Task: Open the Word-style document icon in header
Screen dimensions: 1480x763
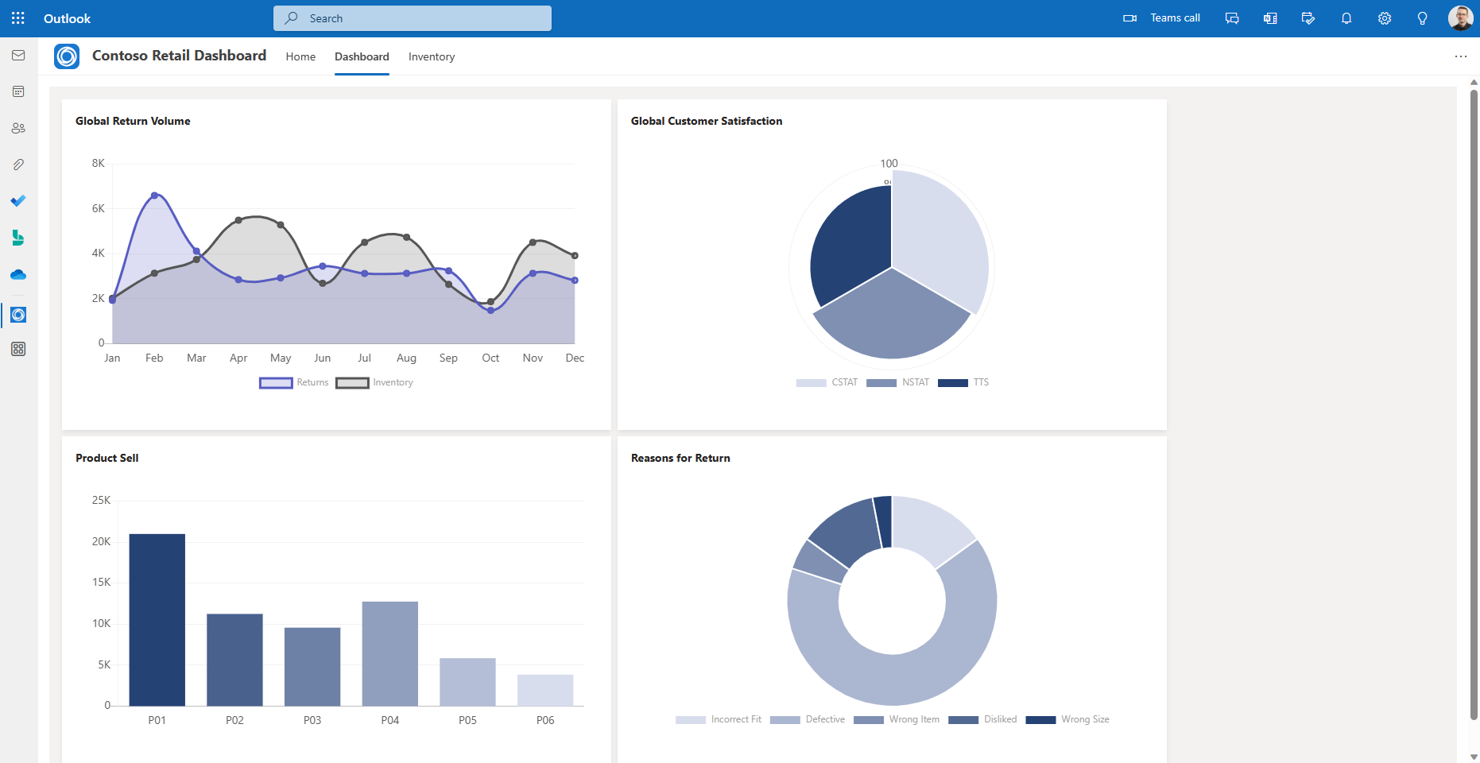Action: click(1270, 18)
